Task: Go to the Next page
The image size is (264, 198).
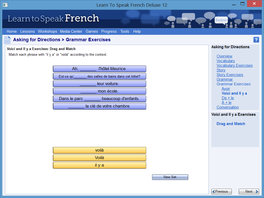Action: point(249,192)
